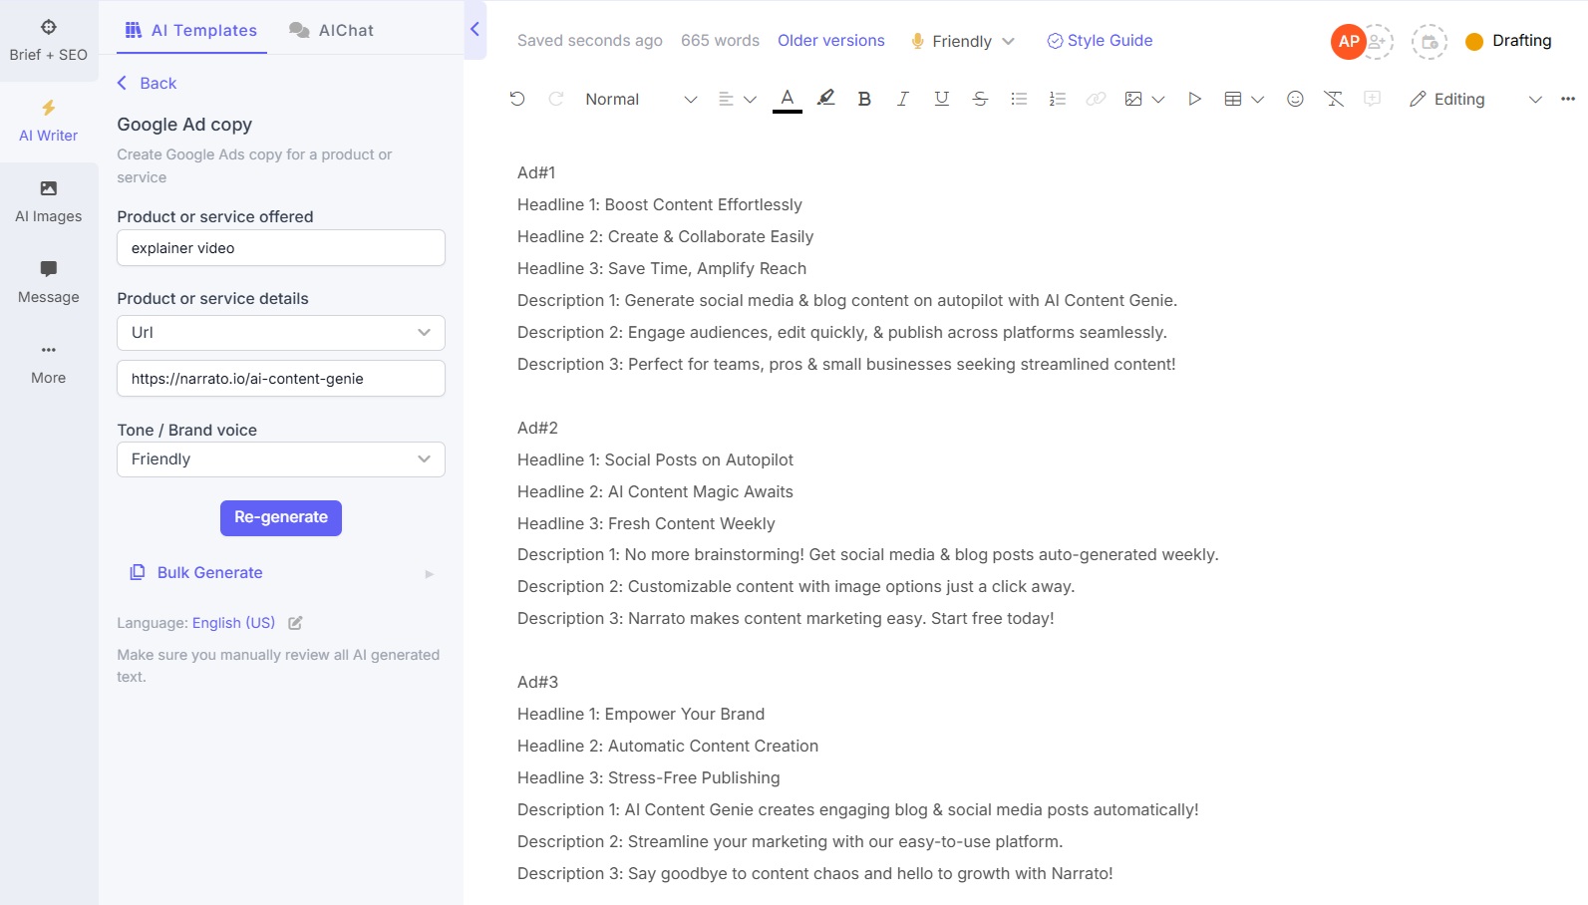Image resolution: width=1588 pixels, height=905 pixels.
Task: Open the Normal paragraph style dropdown
Action: click(x=641, y=99)
